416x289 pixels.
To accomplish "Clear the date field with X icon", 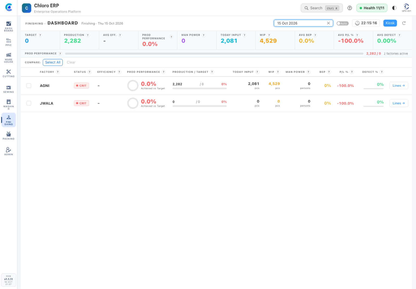I will click(328, 23).
